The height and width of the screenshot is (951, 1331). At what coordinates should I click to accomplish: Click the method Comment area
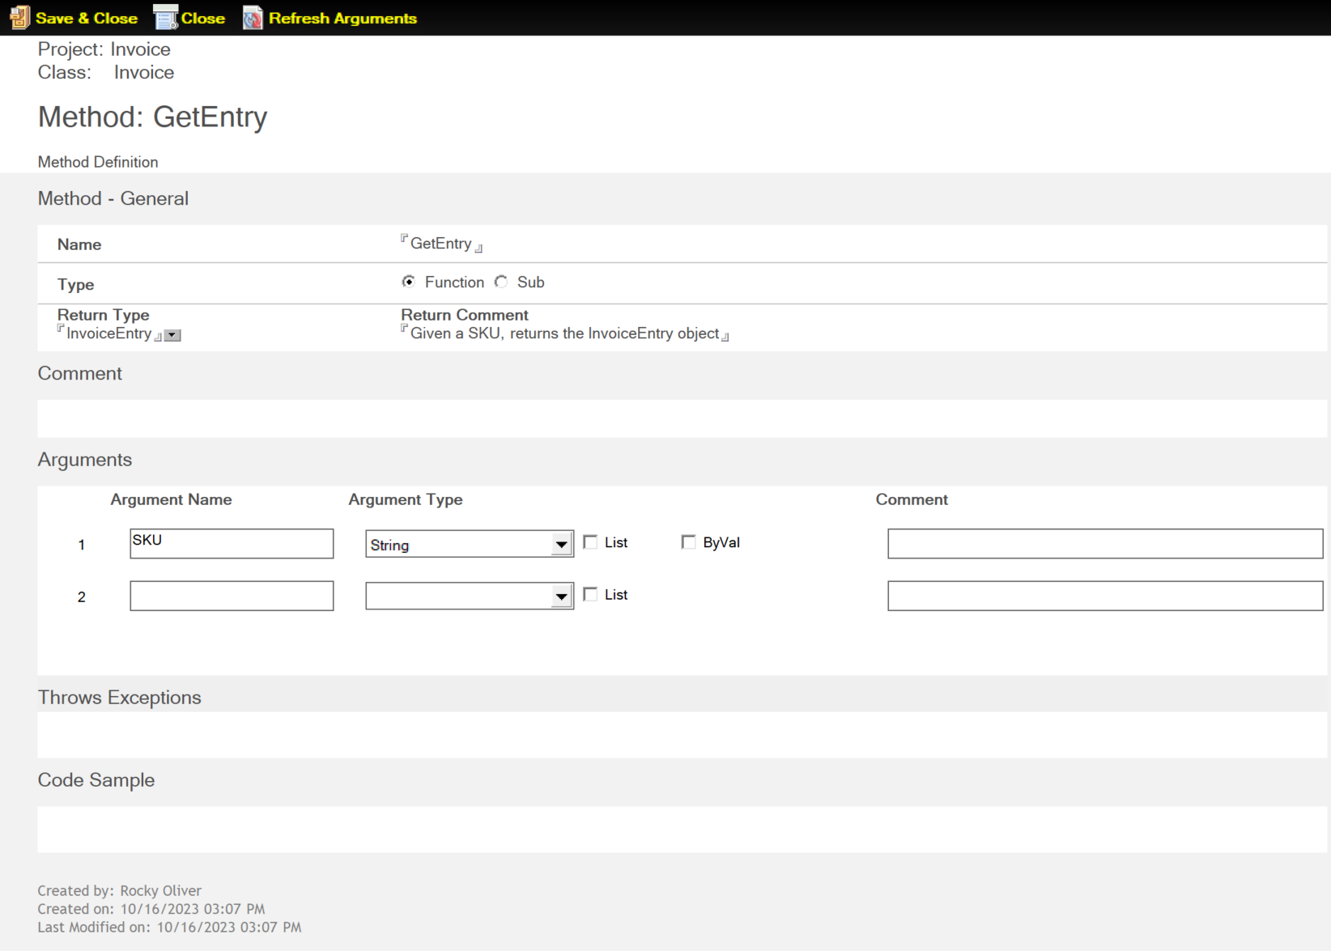(x=682, y=418)
